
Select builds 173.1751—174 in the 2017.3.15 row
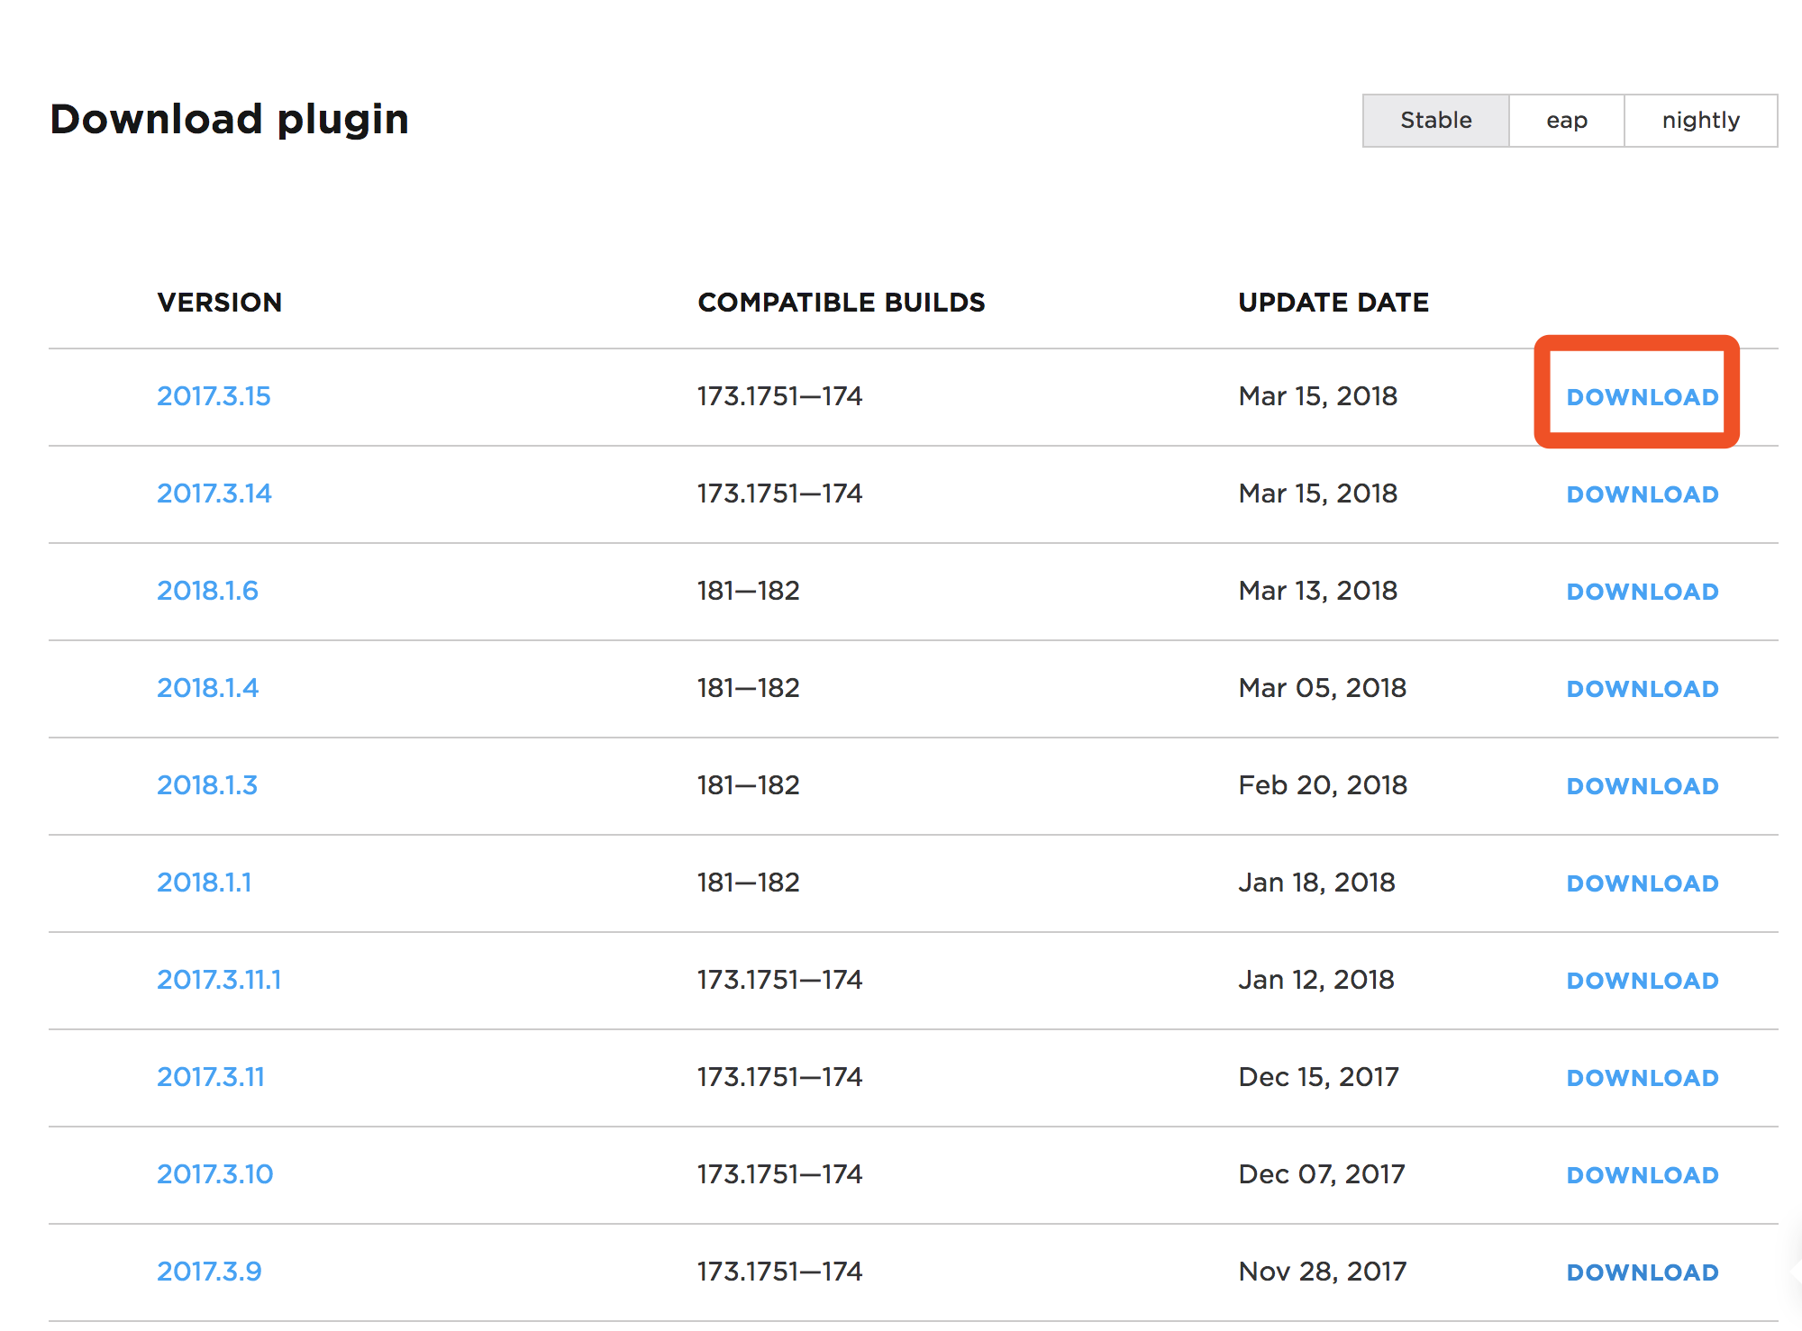tap(780, 396)
